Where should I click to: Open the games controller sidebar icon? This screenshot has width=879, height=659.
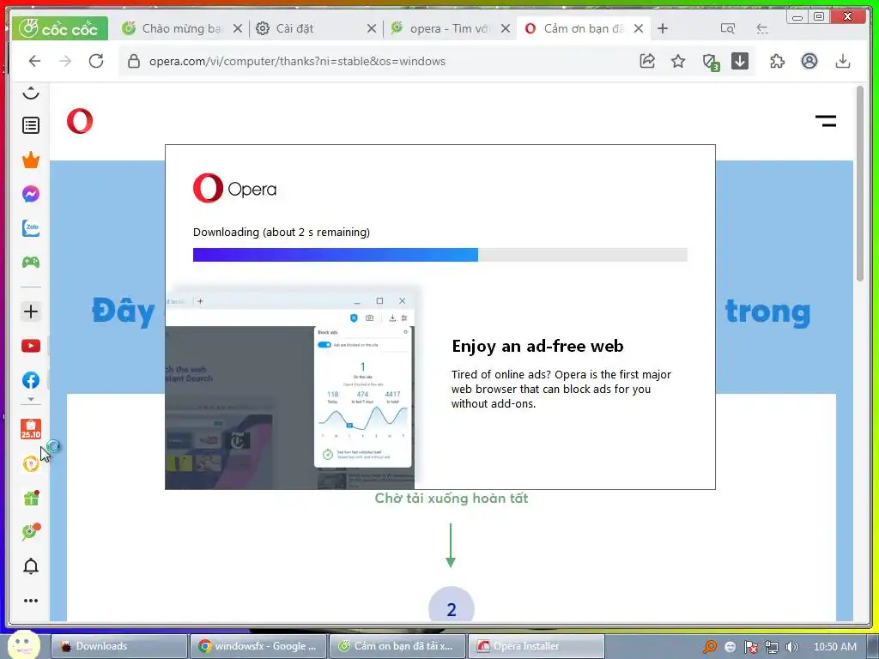pyautogui.click(x=31, y=262)
